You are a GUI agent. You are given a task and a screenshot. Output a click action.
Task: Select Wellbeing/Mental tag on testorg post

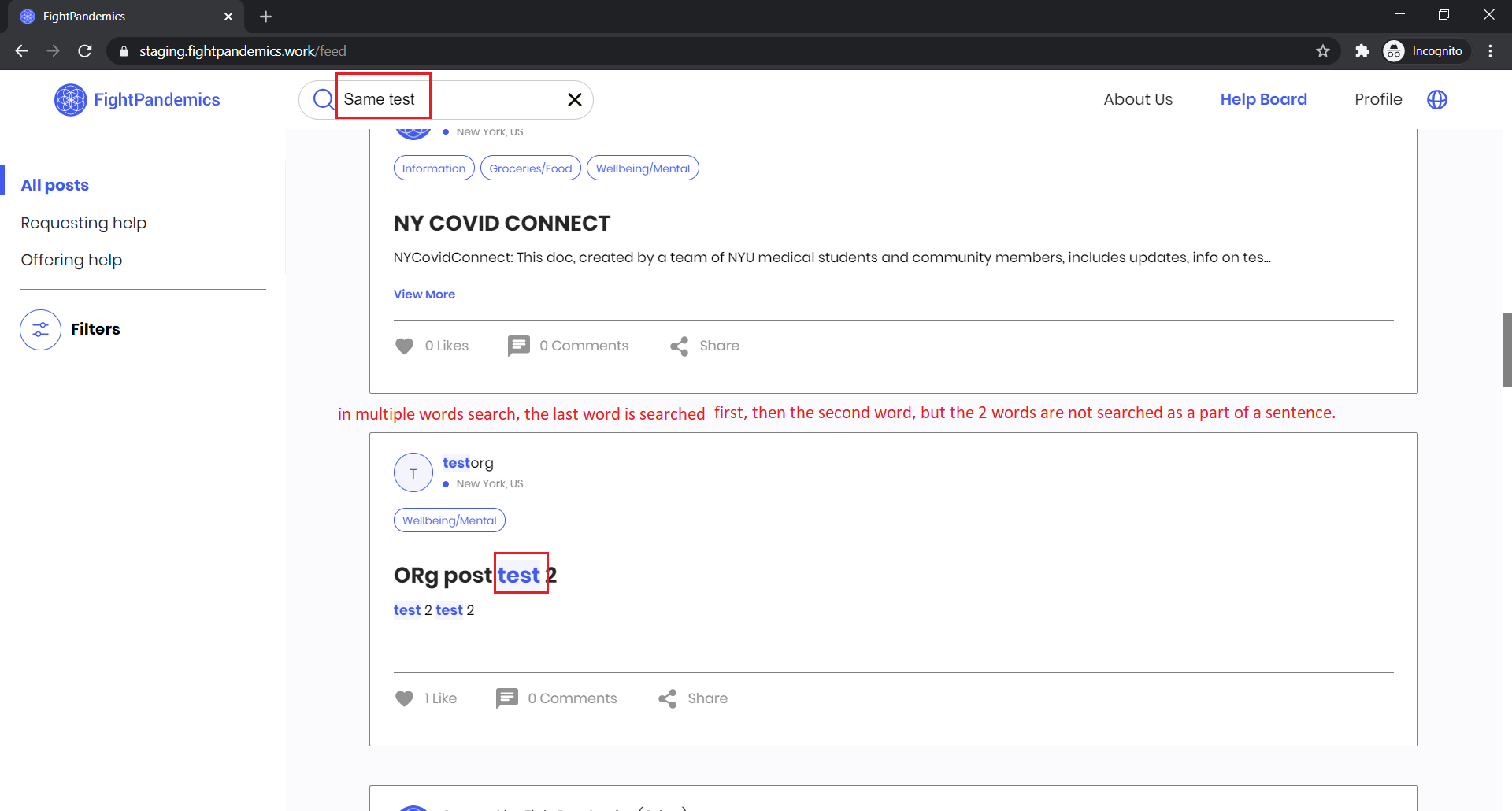(450, 520)
